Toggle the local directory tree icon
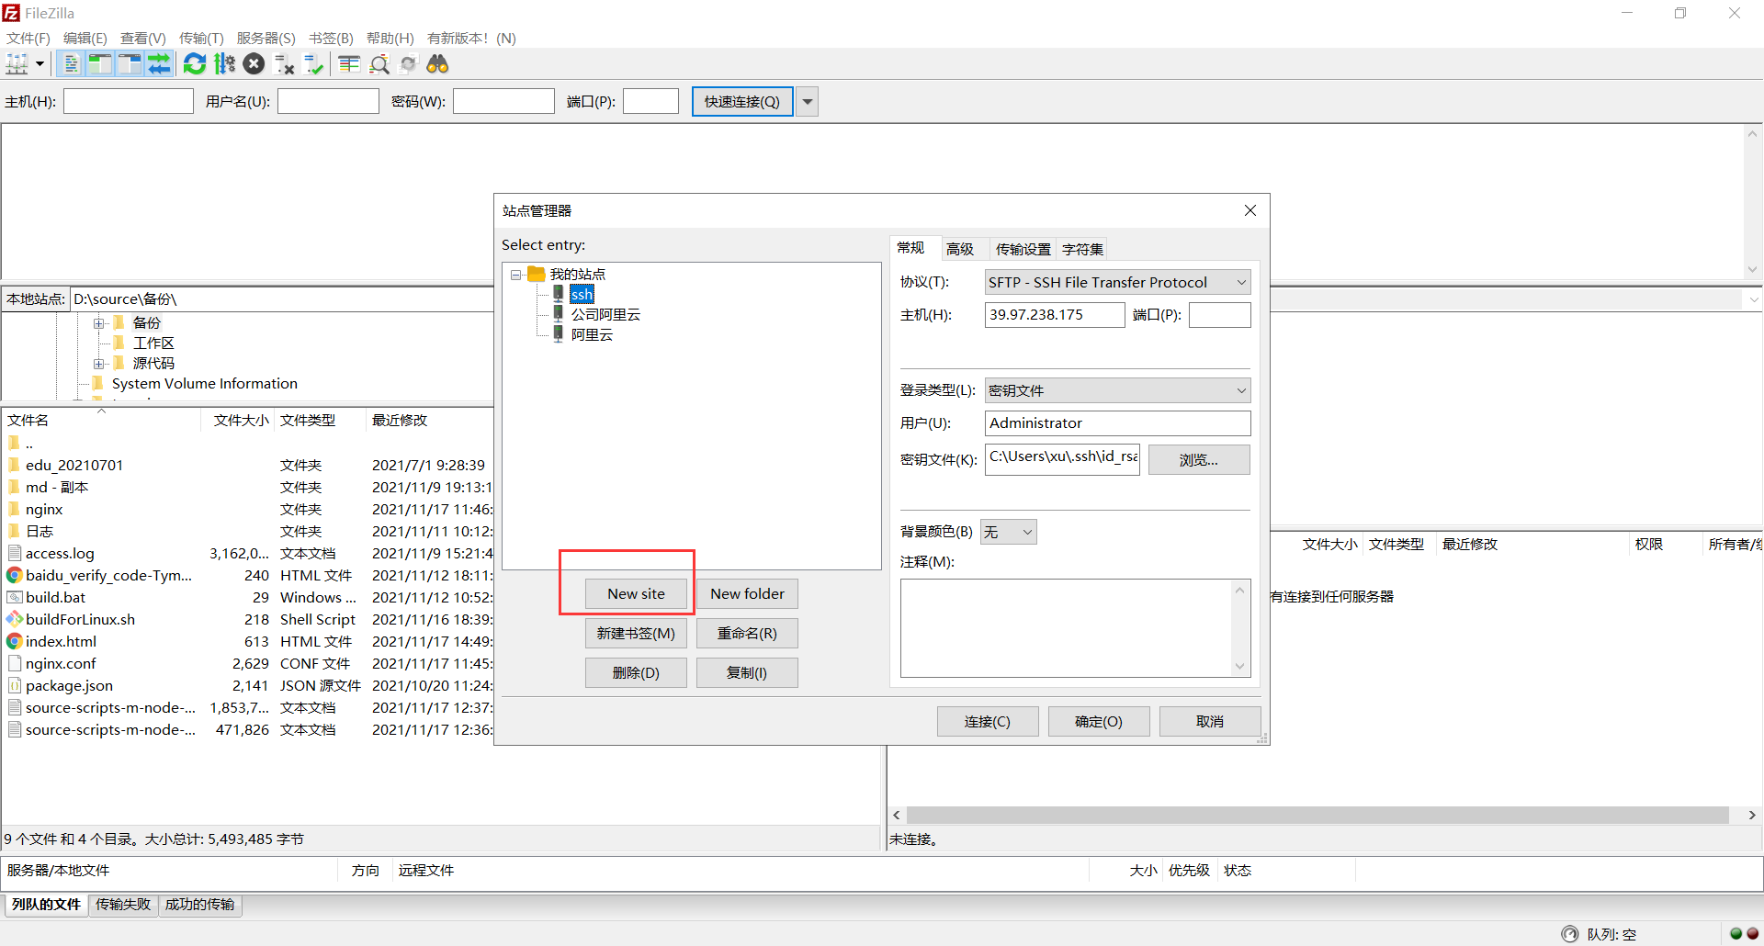Image resolution: width=1764 pixels, height=946 pixels. click(99, 64)
